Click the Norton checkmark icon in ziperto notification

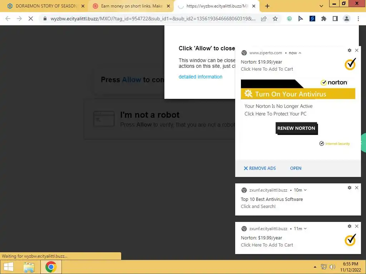click(x=350, y=64)
